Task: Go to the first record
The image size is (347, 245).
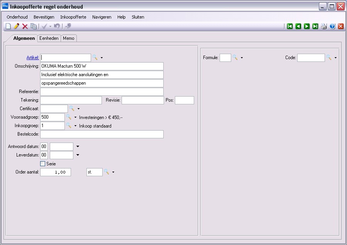Action: click(x=290, y=26)
